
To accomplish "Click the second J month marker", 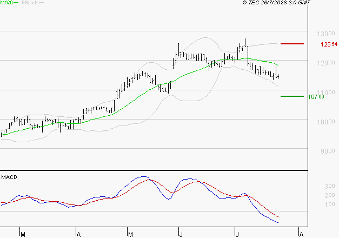I will 237,235.
